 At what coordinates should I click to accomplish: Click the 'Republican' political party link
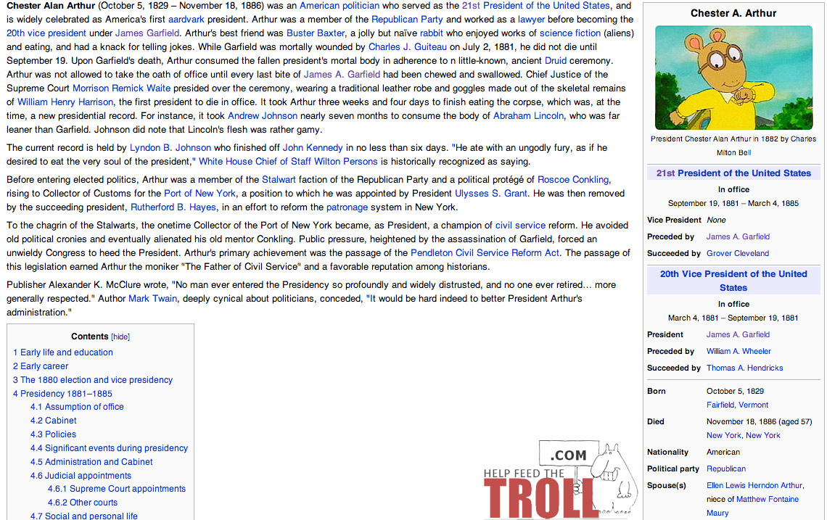725,469
